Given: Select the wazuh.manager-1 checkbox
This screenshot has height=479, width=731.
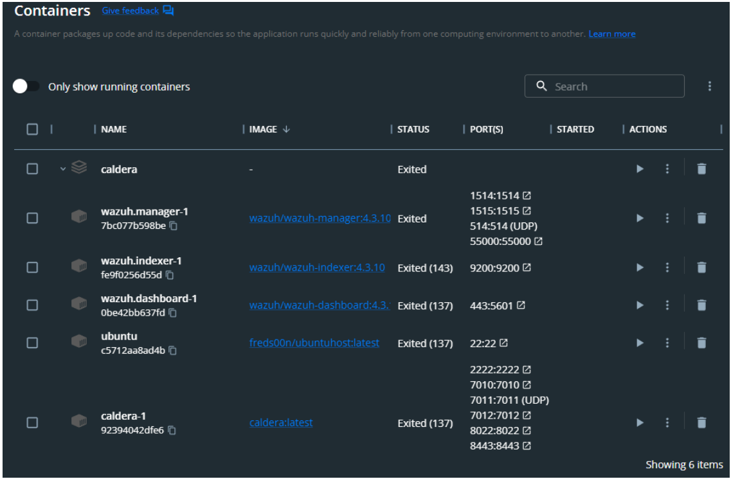Looking at the screenshot, I should pyautogui.click(x=32, y=219).
